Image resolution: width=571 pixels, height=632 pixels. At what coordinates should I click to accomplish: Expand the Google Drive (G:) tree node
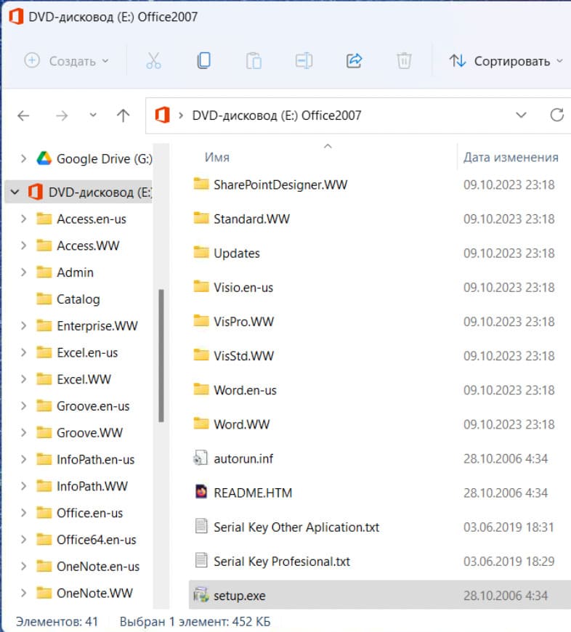coord(24,158)
